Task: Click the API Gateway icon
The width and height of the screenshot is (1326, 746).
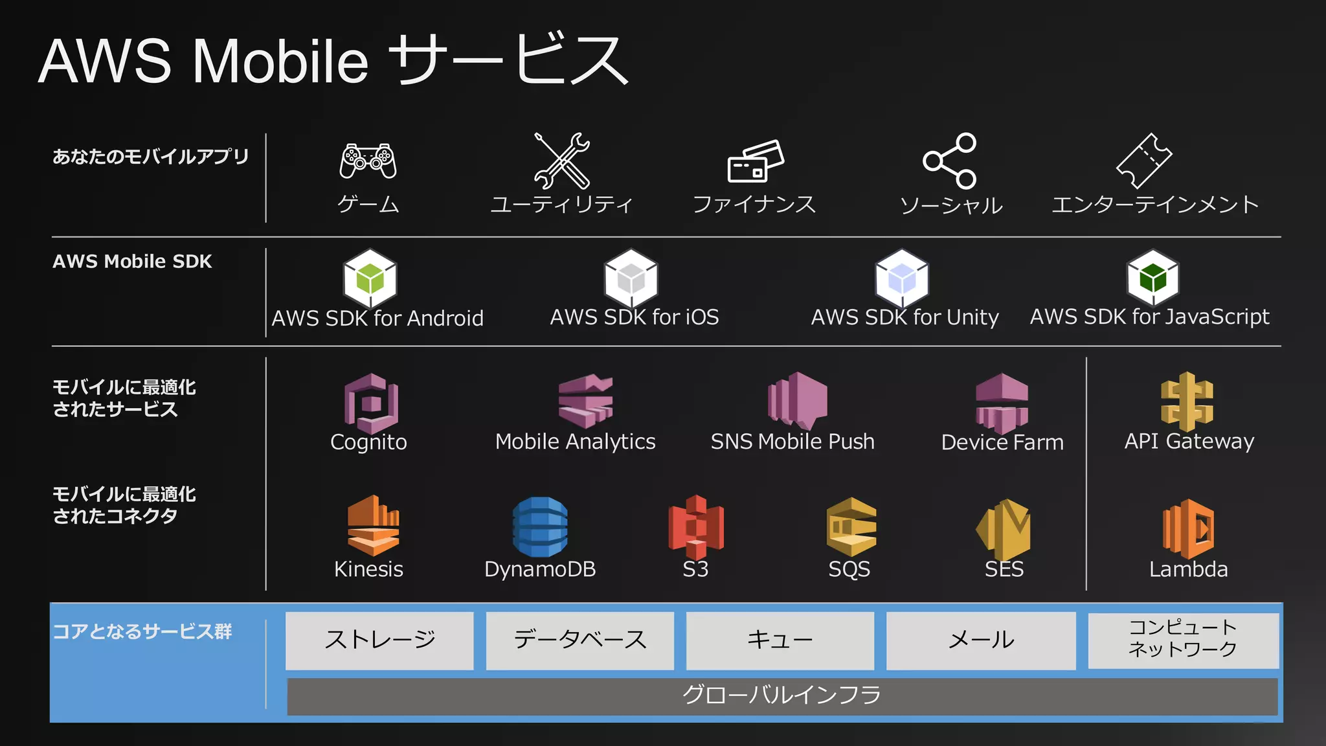Action: tap(1187, 401)
